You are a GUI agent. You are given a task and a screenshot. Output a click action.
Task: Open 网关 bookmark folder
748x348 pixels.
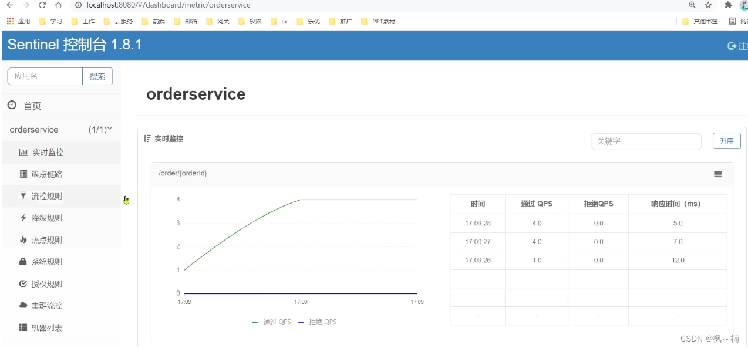point(217,21)
